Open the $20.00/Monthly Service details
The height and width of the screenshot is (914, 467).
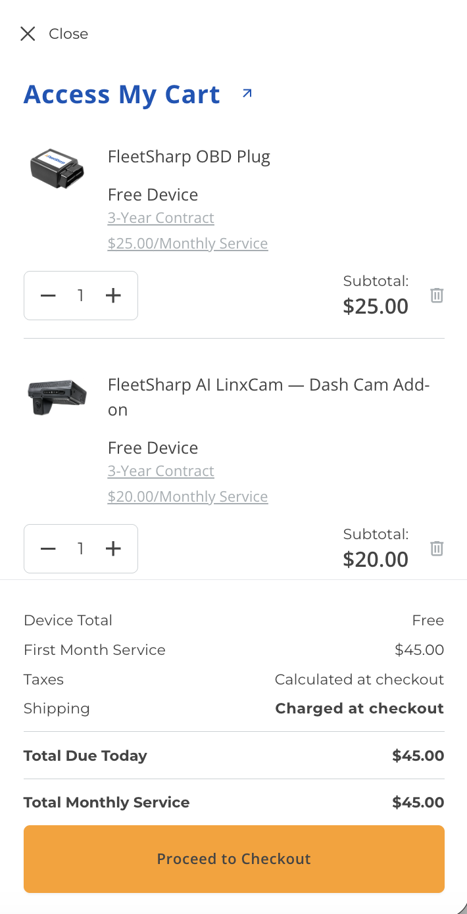tap(187, 496)
